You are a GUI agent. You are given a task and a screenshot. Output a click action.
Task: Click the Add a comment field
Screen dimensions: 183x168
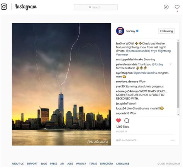(142, 140)
